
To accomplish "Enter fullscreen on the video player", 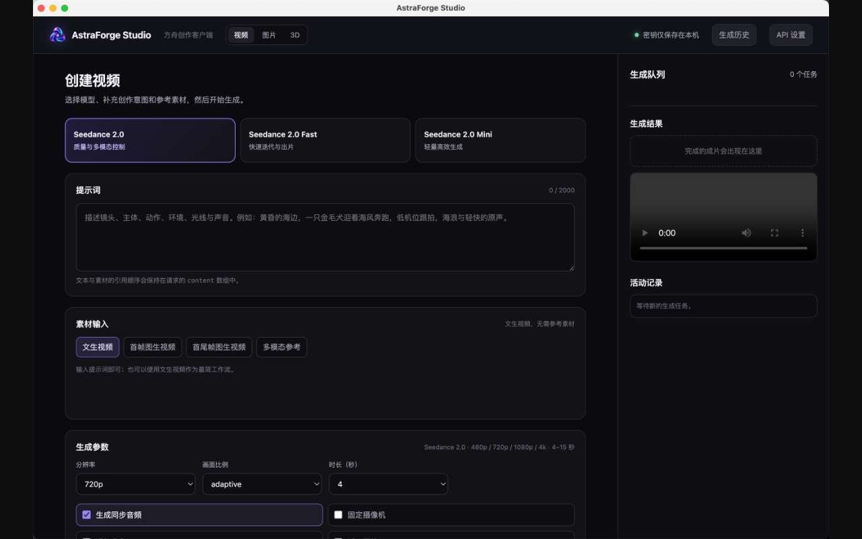I will point(774,233).
